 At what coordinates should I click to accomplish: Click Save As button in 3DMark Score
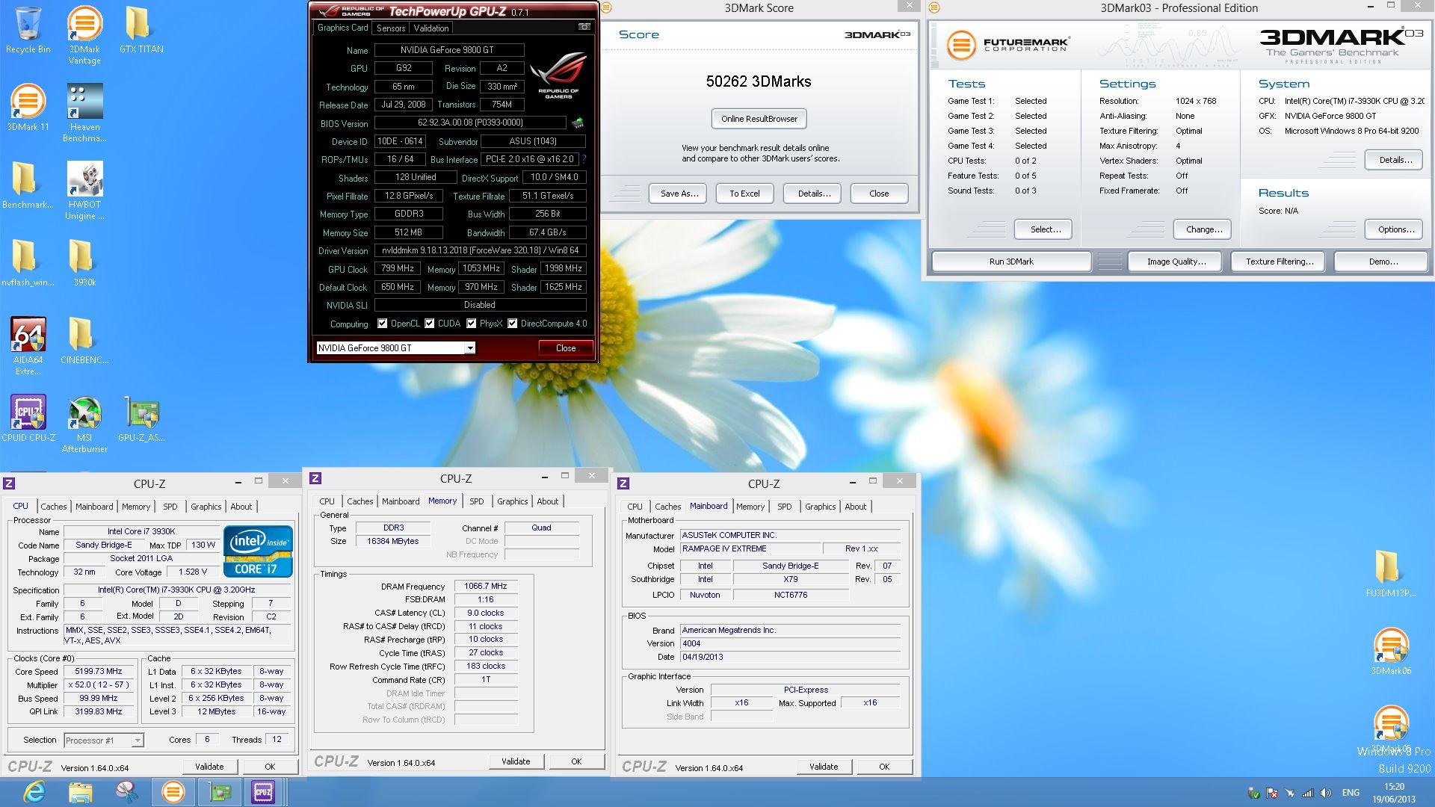click(x=679, y=194)
